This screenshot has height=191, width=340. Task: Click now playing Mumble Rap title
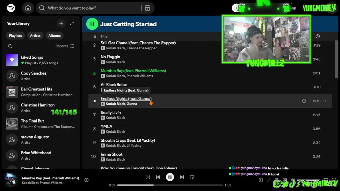coord(50,178)
